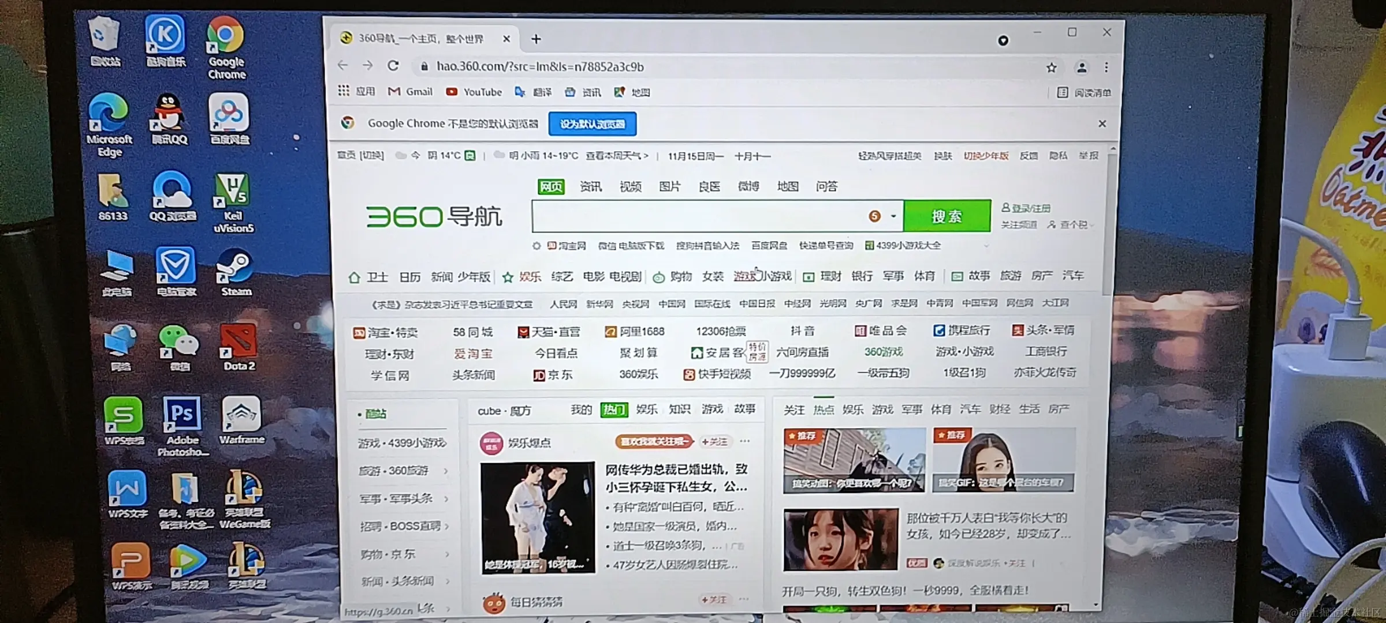This screenshot has height=623, width=1386.
Task: Switch to the 娱乐 tab in the news feed
Action: pos(852,410)
